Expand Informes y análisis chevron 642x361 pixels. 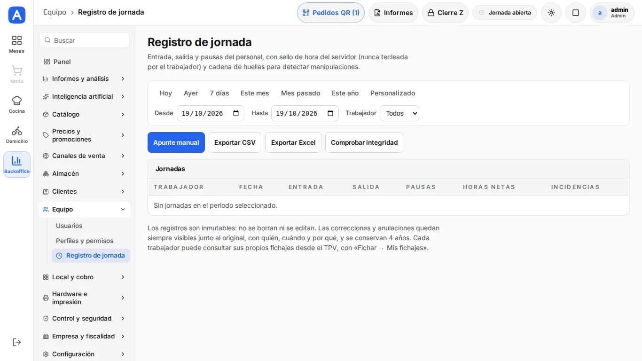pos(123,78)
